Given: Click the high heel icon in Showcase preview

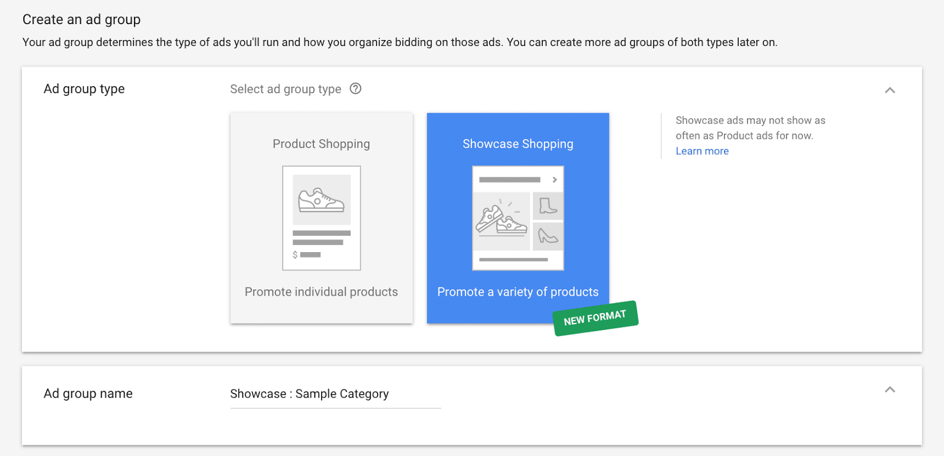Looking at the screenshot, I should (548, 236).
